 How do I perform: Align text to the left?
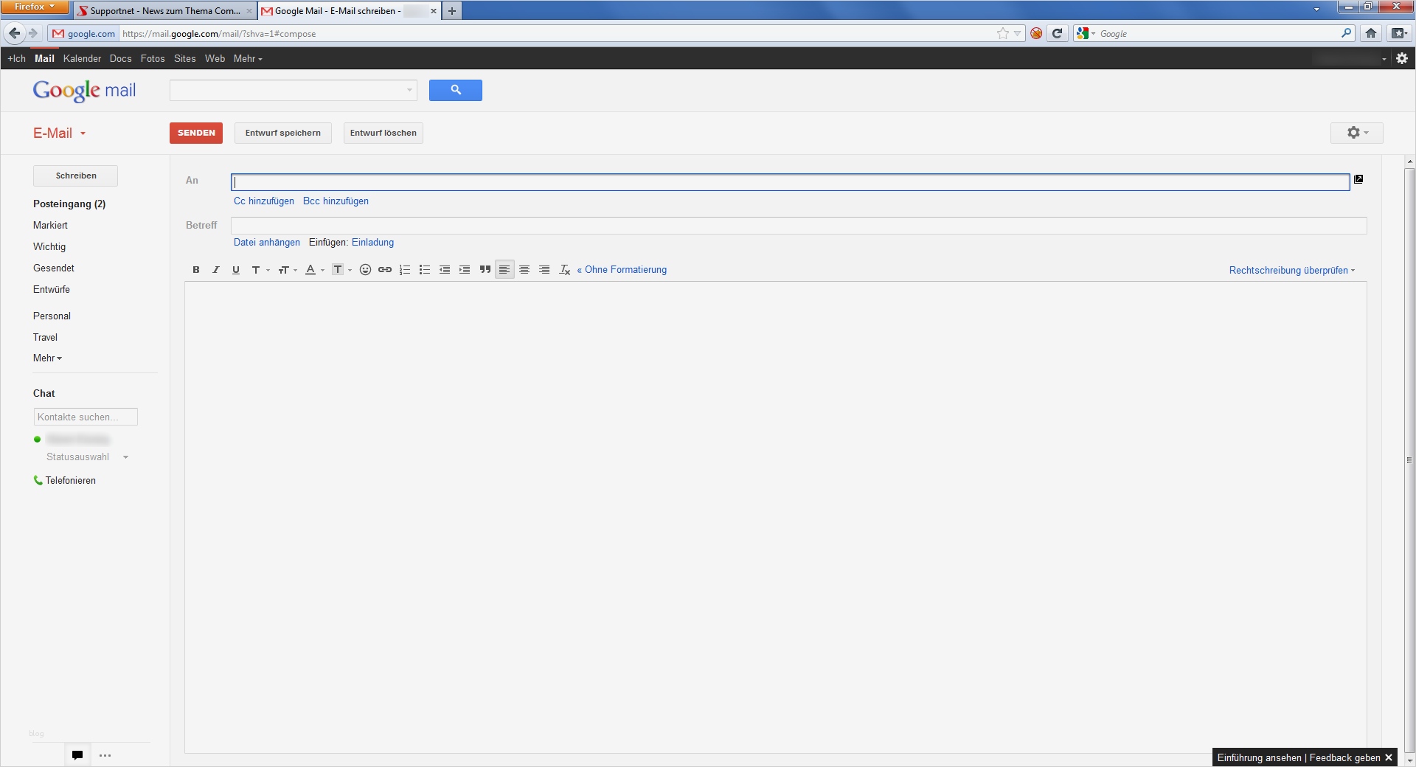[x=504, y=270]
